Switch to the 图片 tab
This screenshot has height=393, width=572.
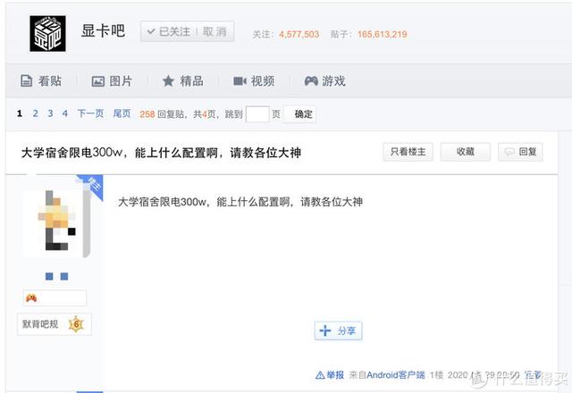coord(112,81)
